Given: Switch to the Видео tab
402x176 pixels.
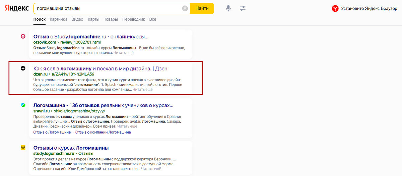Looking at the screenshot, I should 77,19.
